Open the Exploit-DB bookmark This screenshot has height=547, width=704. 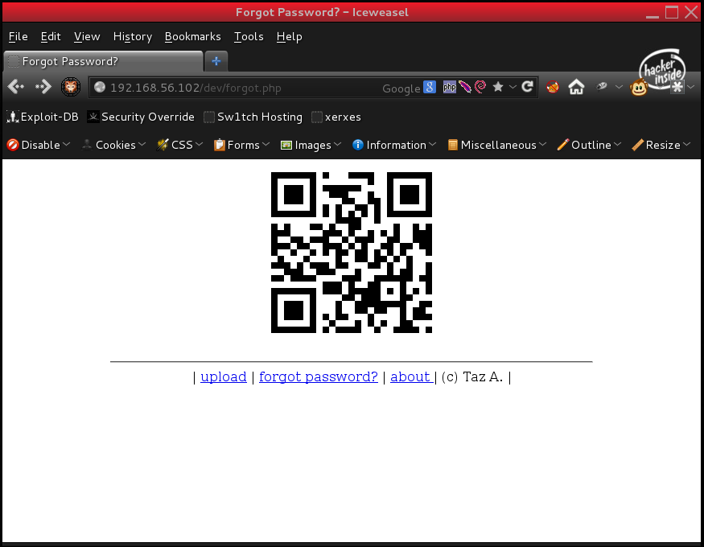pyautogui.click(x=43, y=117)
